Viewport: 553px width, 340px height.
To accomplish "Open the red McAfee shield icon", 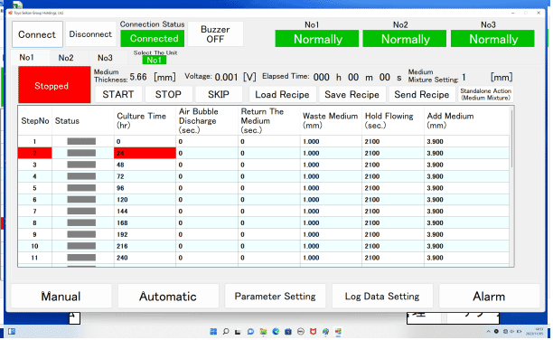I will [x=314, y=332].
